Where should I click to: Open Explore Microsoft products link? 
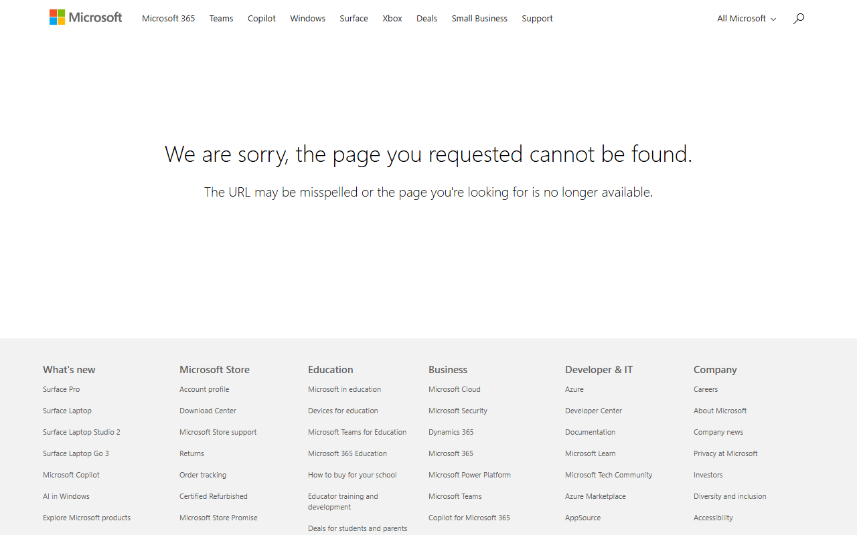click(87, 518)
